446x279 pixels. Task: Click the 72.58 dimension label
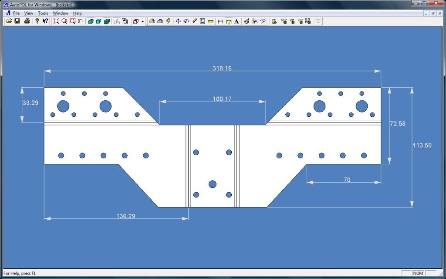click(398, 124)
